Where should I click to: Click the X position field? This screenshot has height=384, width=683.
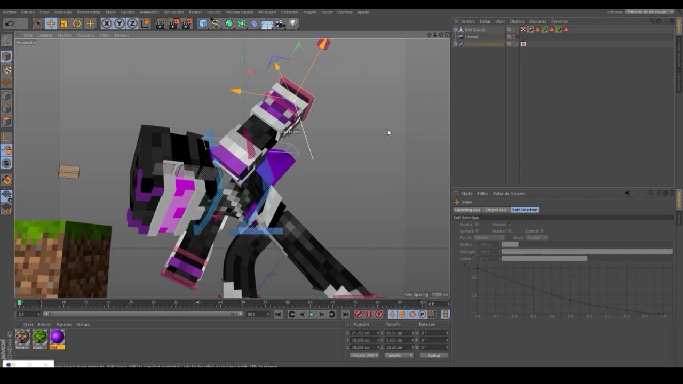coord(364,333)
